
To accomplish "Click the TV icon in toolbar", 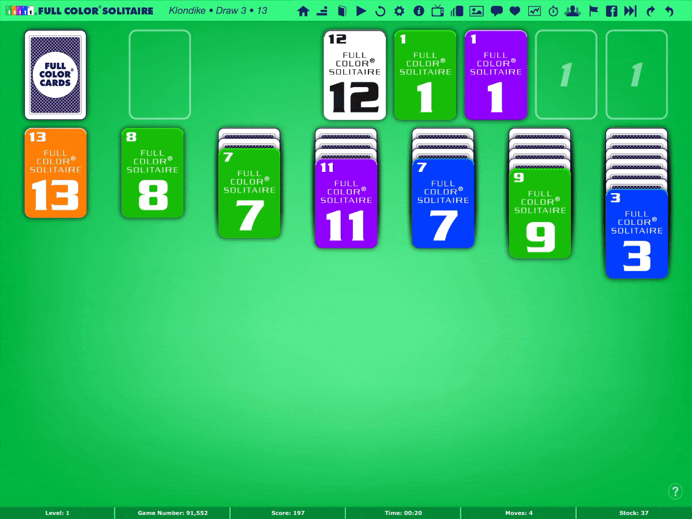I will [x=438, y=10].
